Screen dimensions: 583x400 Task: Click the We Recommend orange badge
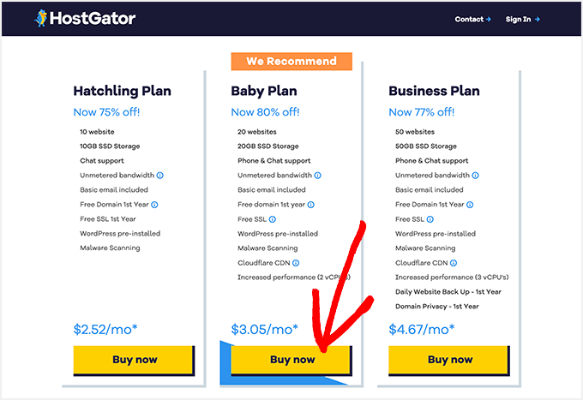pos(291,62)
